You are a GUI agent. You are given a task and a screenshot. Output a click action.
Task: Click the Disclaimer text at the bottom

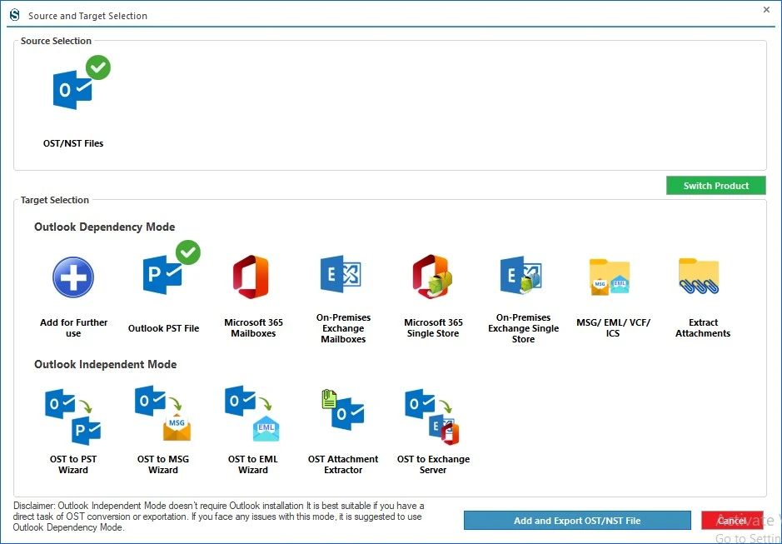tap(218, 517)
